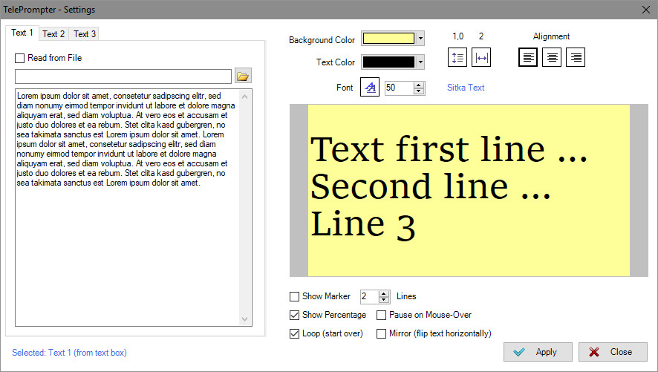The height and width of the screenshot is (372, 658).
Task: Decrease the font size with down arrow
Action: point(418,91)
